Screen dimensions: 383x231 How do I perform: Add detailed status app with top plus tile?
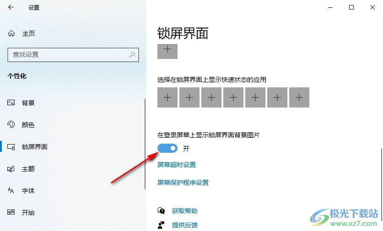(x=167, y=51)
